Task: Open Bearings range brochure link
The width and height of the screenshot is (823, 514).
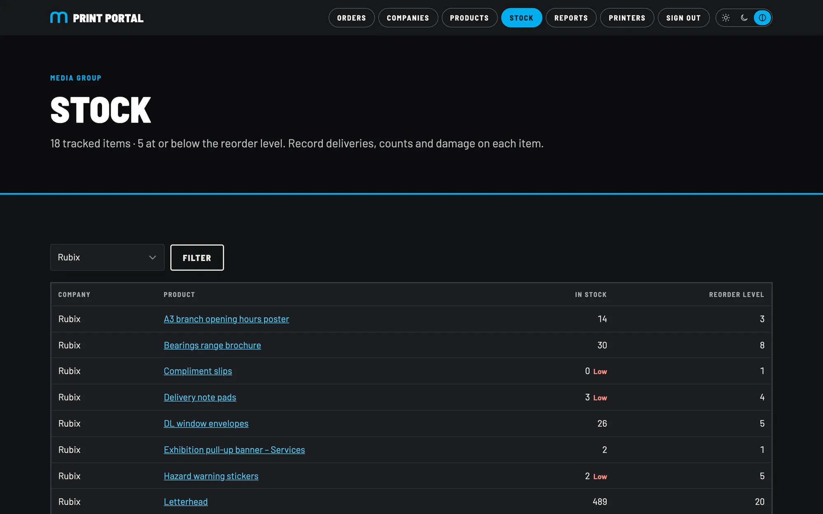Action: coord(212,345)
